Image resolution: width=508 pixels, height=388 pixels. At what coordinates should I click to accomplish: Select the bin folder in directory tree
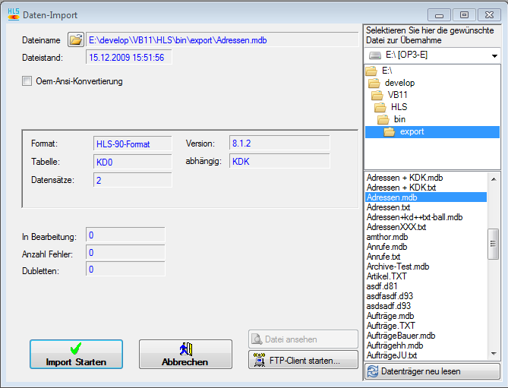(x=399, y=119)
